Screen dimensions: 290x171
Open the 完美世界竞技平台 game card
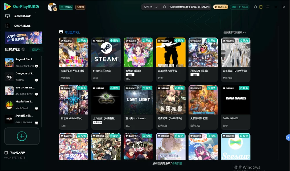pos(171,60)
